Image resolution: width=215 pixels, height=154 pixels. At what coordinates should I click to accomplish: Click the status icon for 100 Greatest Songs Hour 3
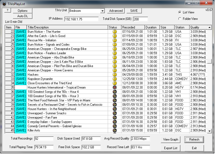click(115, 96)
